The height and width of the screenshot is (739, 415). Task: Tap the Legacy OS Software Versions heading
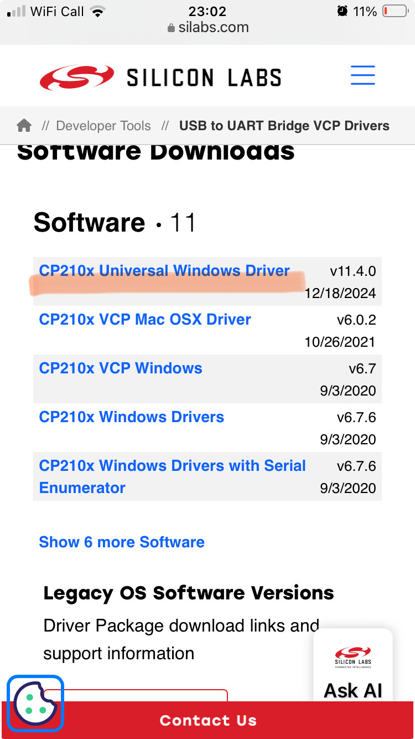[x=189, y=593]
